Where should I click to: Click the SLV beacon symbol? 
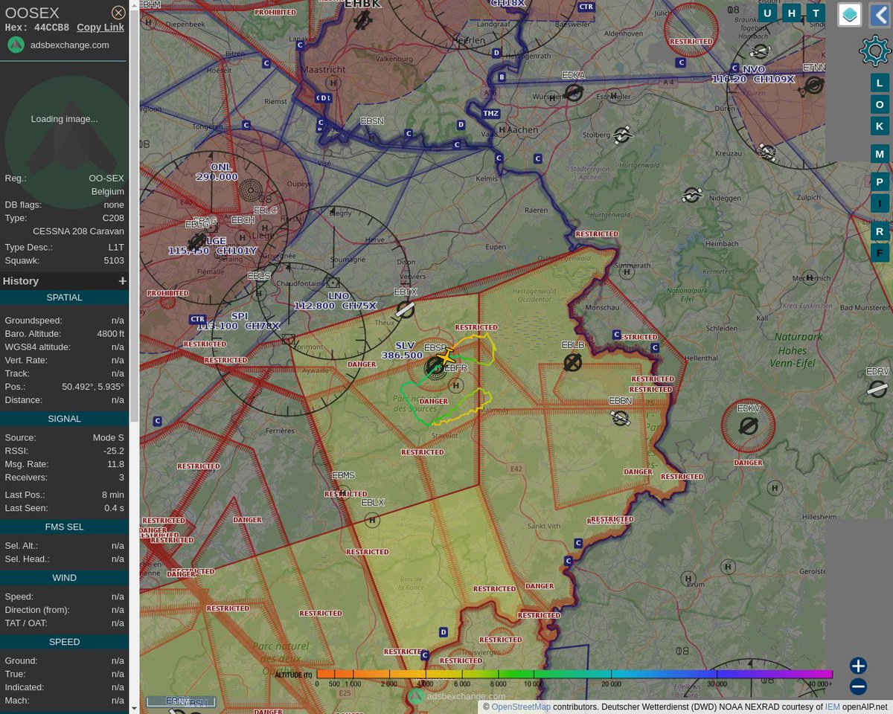coord(435,367)
